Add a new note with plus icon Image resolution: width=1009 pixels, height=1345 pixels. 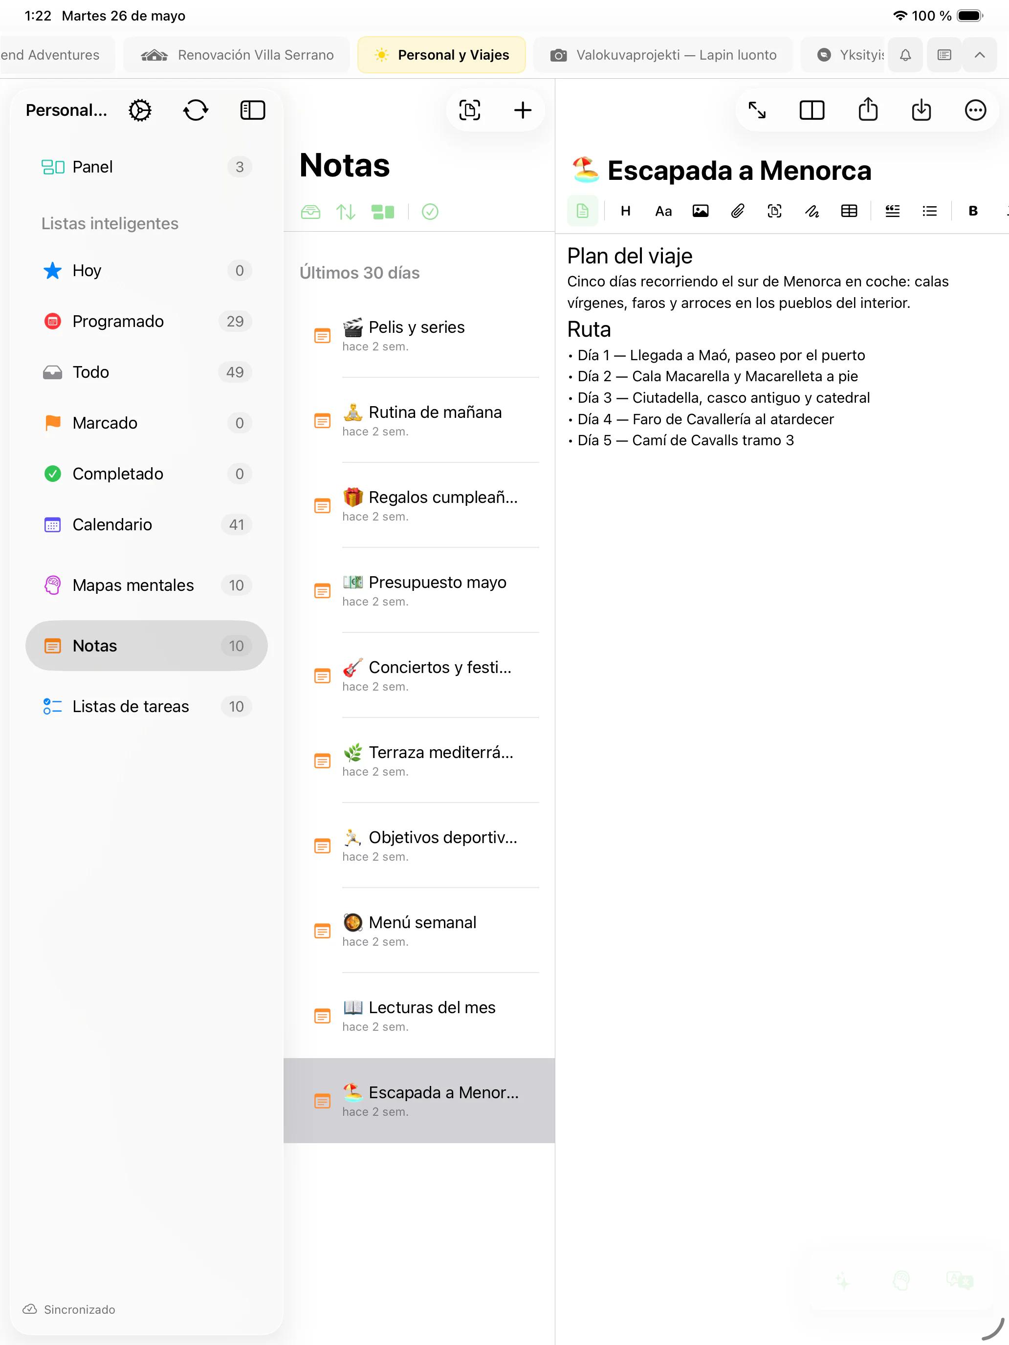(x=523, y=110)
